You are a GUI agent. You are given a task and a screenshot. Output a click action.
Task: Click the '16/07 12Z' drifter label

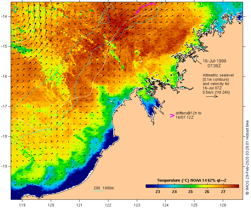tap(185, 117)
